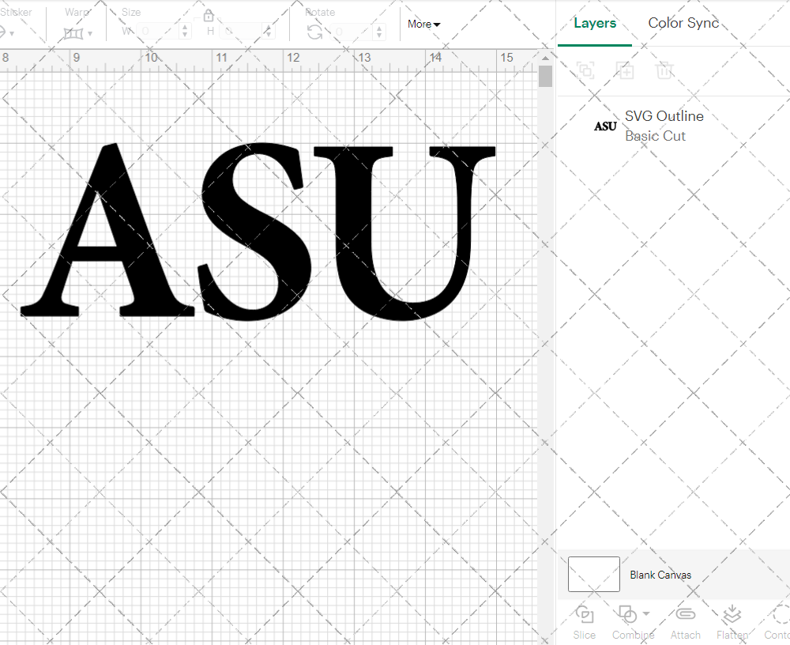
Task: Open the Contour tool
Action: [777, 621]
